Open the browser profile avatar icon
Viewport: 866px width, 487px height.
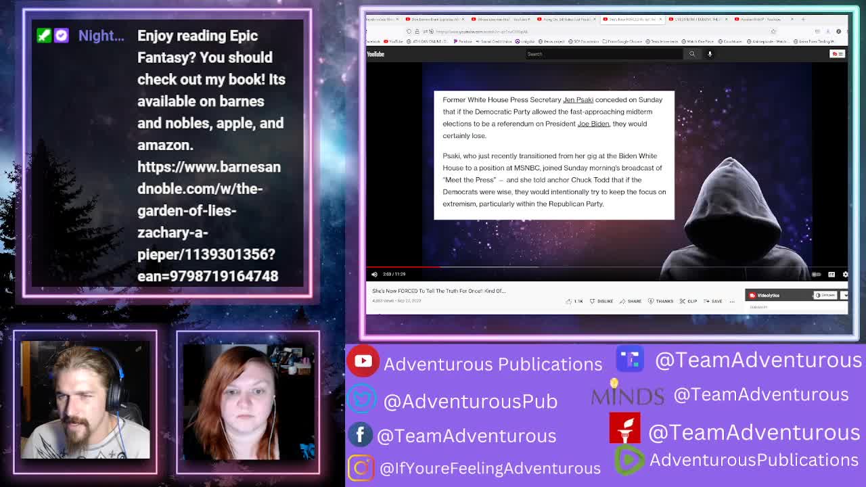[x=838, y=31]
